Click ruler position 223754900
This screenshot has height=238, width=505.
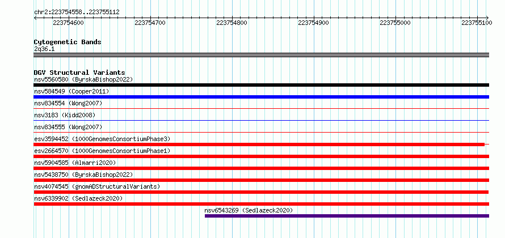[314, 23]
